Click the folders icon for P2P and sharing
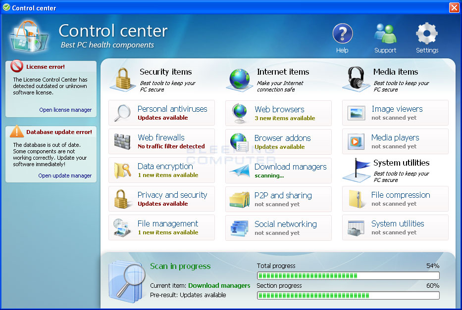The height and width of the screenshot is (310, 462). click(x=239, y=199)
